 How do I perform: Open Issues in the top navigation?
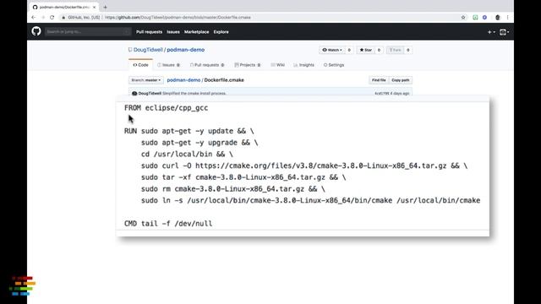click(173, 32)
